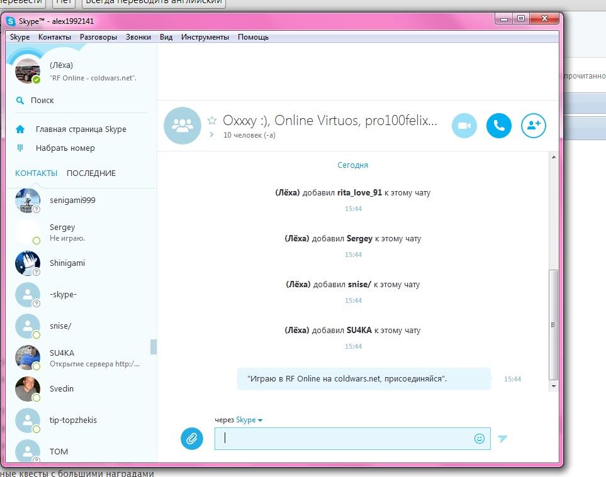606x477 pixels.
Task: Switch to the ПОСЛЕДНИЕ tab
Action: tap(91, 173)
